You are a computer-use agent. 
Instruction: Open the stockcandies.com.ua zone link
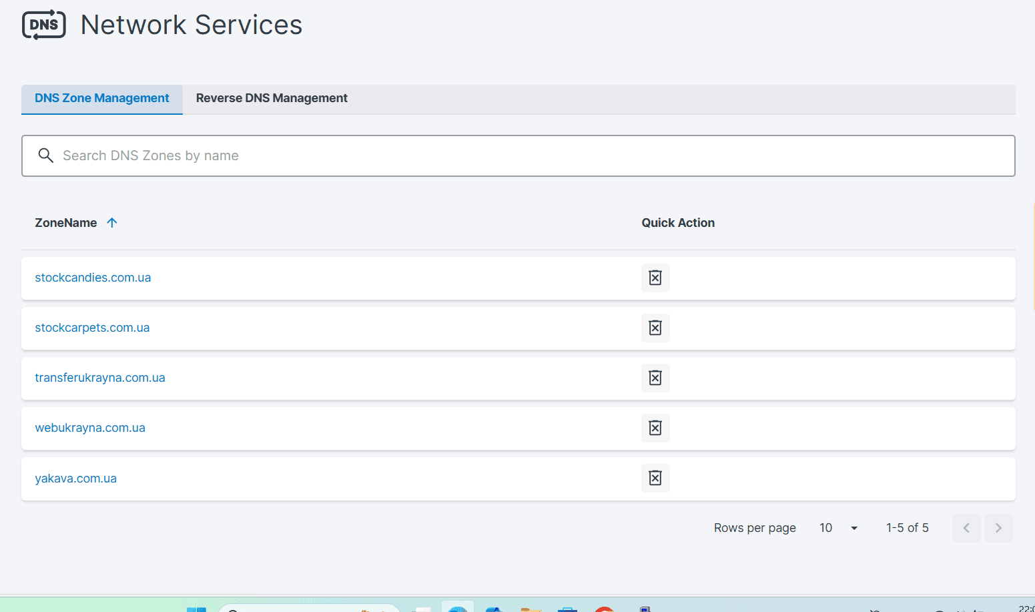coord(93,278)
